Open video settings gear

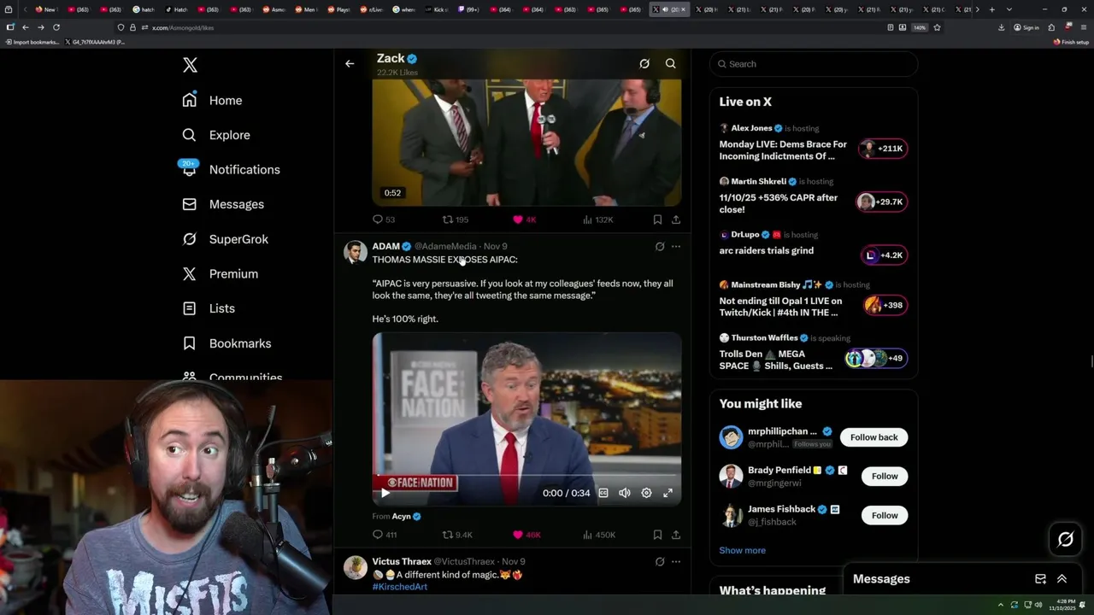pos(646,493)
